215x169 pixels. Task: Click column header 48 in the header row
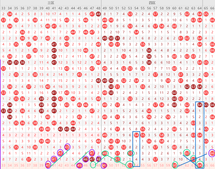pos(98,8)
